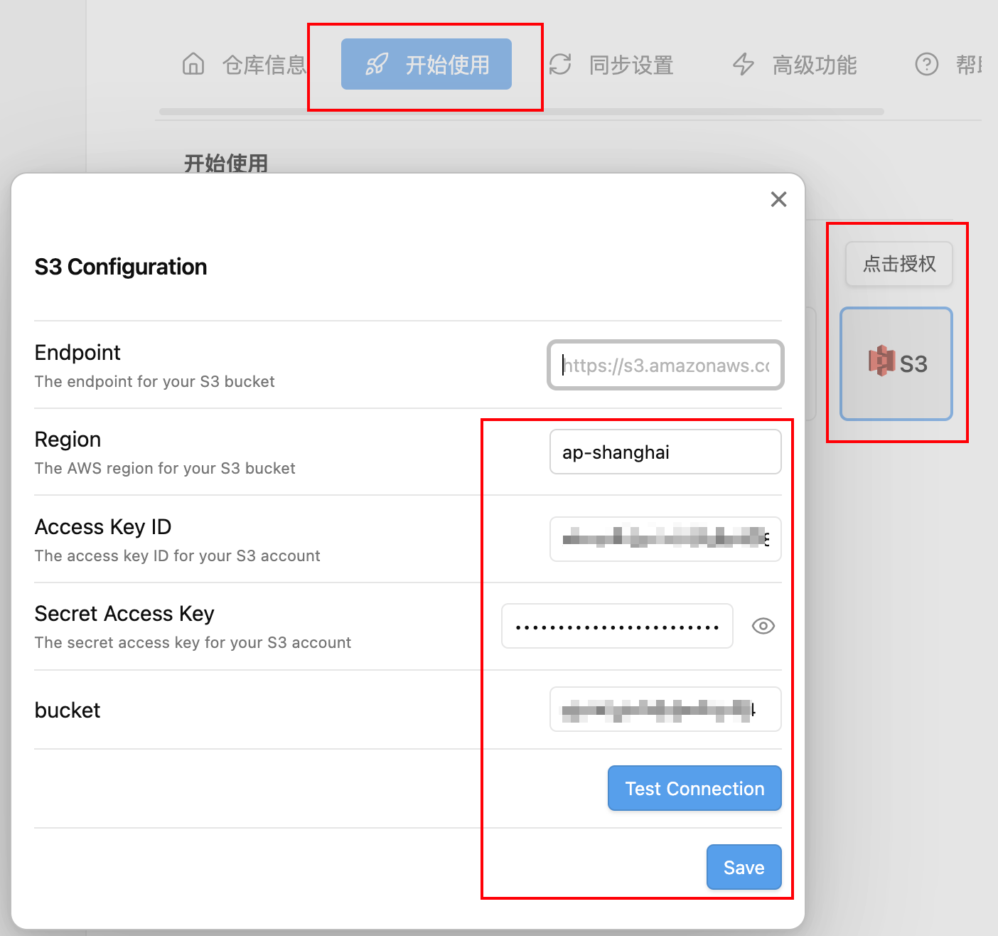
Task: Click the rocket icon in 开始使用 tab
Action: (376, 65)
